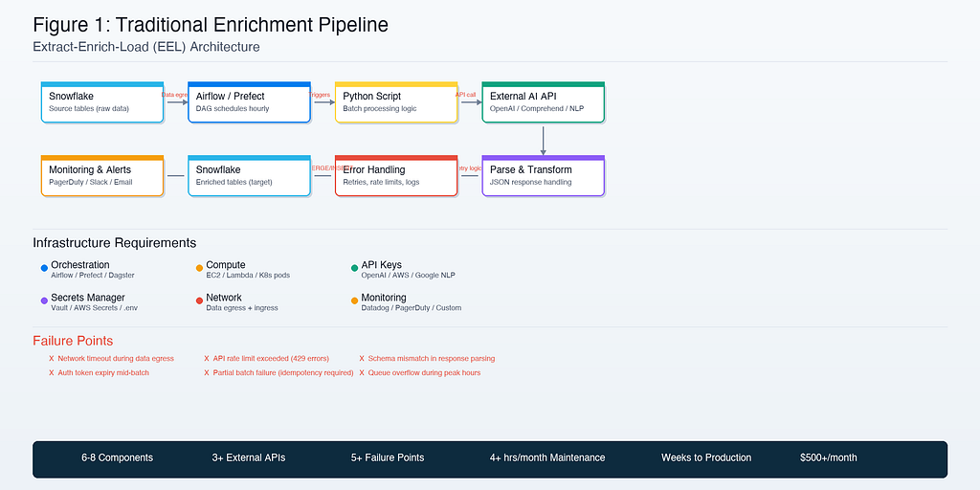980x490 pixels.
Task: Click 6-8 Components in the summary bar
Action: [117, 457]
